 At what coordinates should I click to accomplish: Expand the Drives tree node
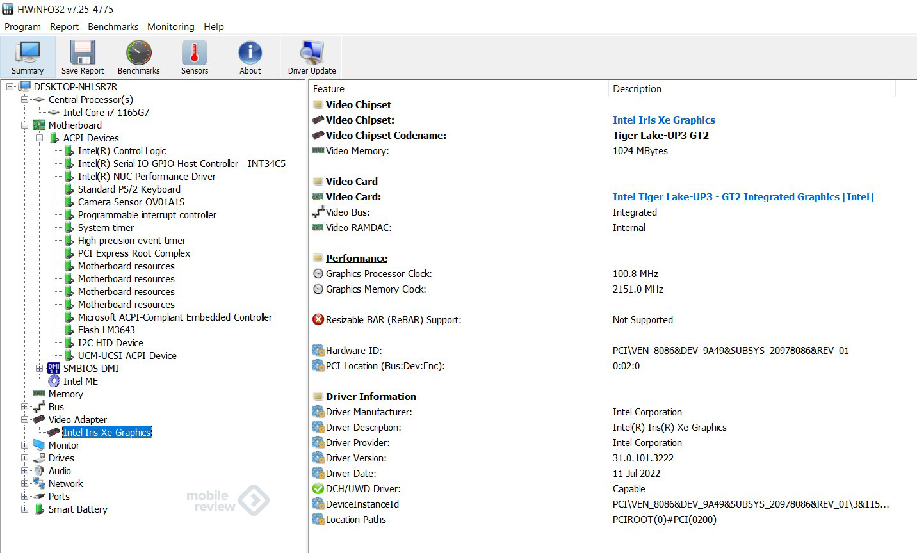coord(25,458)
